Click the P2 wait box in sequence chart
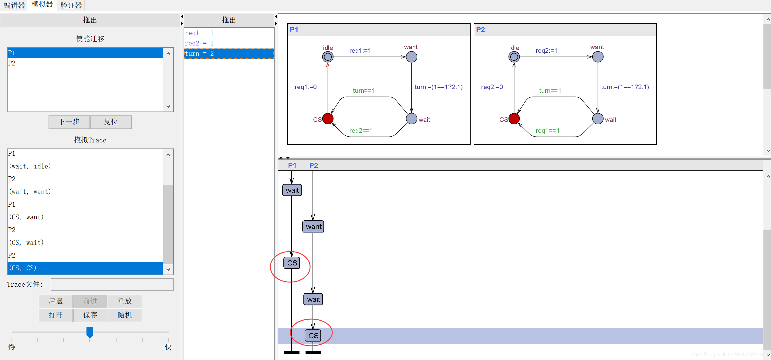Image resolution: width=771 pixels, height=360 pixels. click(x=313, y=299)
